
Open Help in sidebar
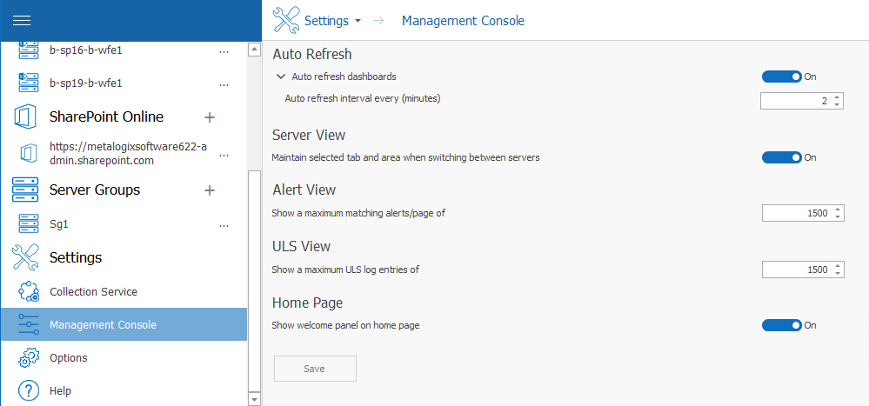pos(124,390)
